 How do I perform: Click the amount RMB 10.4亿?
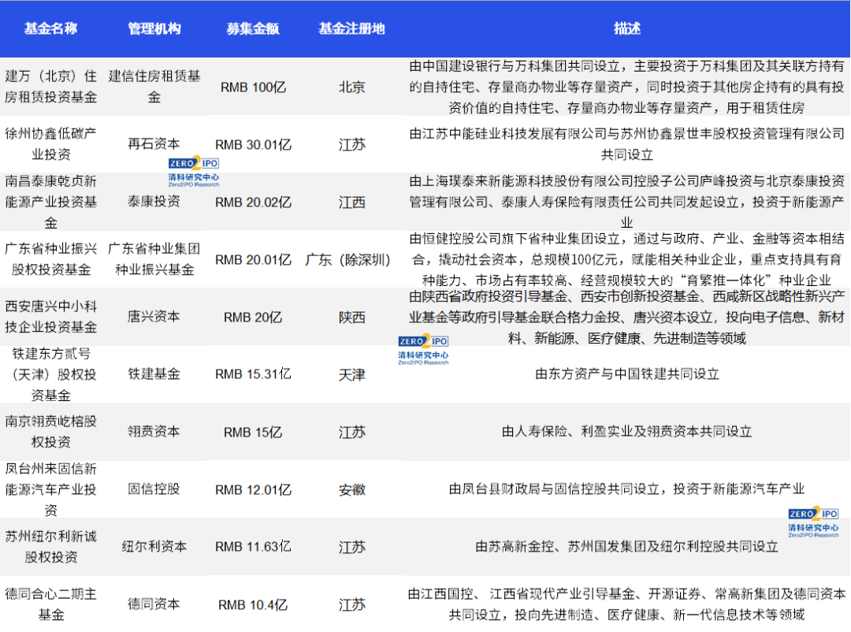pos(253,605)
